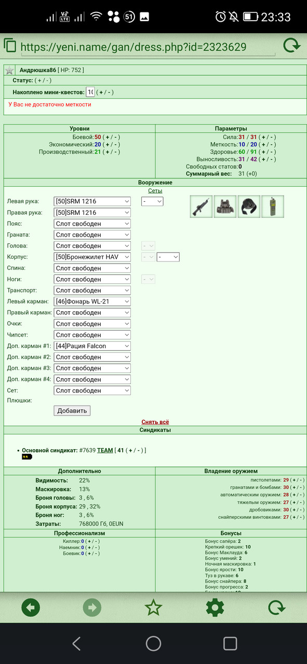307x664 pixels.
Task: Tap the gallery image notification icon
Action: [x=144, y=17]
